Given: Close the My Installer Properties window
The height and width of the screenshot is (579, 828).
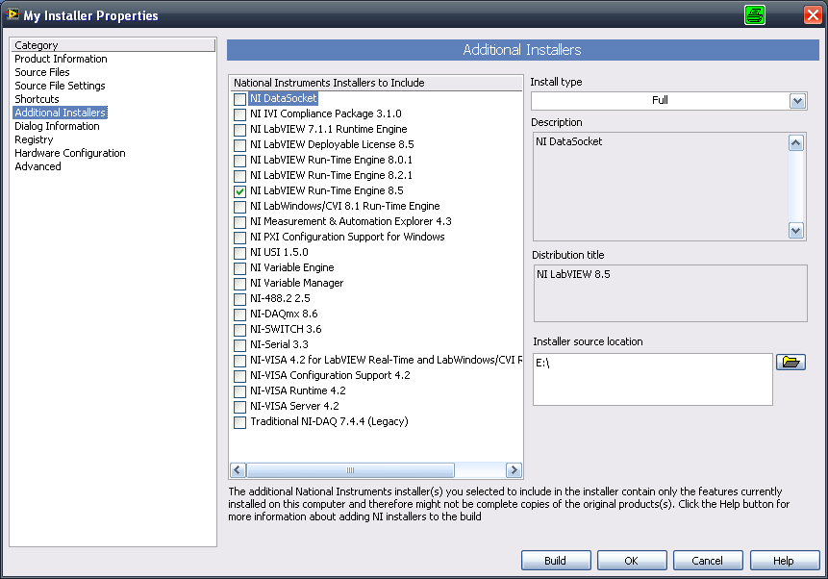Looking at the screenshot, I should [813, 15].
